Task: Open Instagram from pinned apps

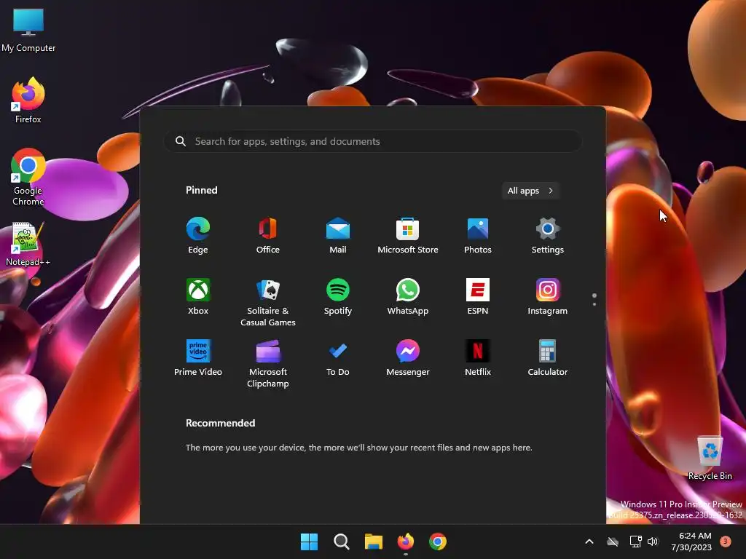Action: (x=548, y=297)
